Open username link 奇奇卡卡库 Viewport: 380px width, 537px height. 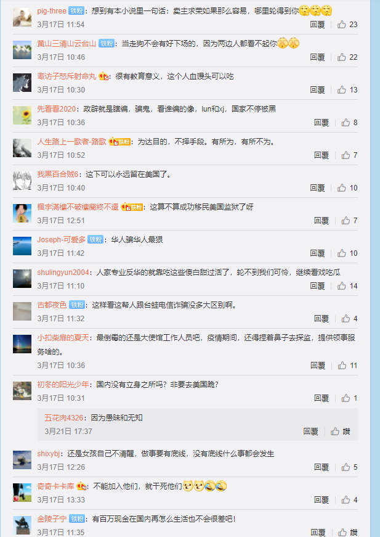click(x=56, y=486)
